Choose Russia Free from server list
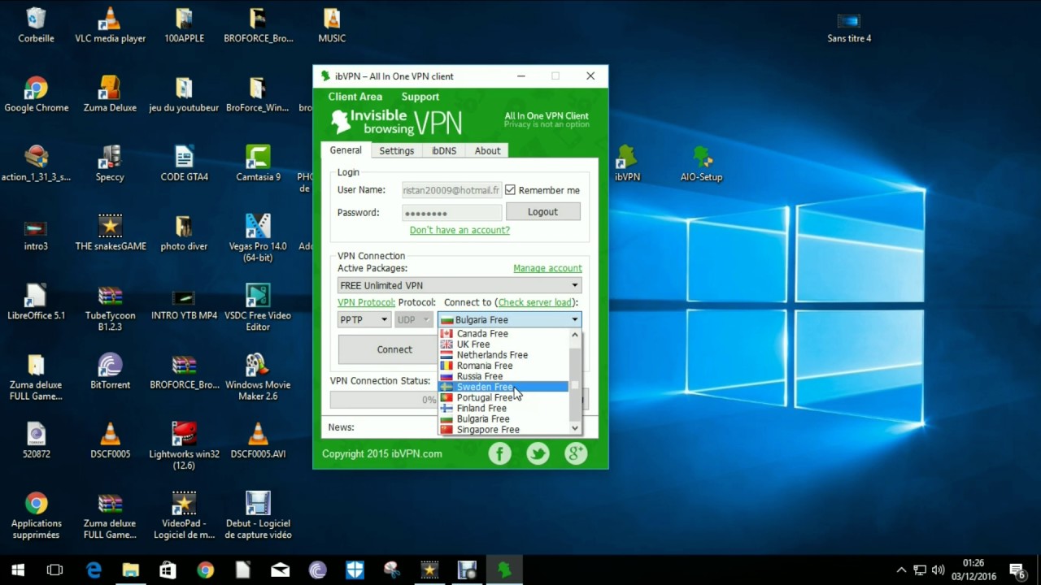Viewport: 1041px width, 585px height. (503, 376)
